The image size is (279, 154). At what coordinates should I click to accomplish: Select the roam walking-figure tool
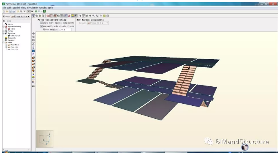pos(87,16)
